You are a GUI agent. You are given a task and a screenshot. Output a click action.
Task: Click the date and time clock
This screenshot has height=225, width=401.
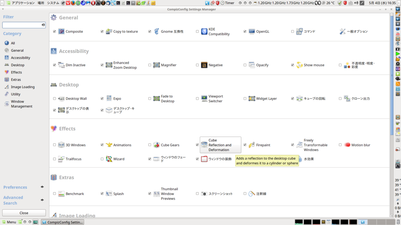click(x=382, y=3)
